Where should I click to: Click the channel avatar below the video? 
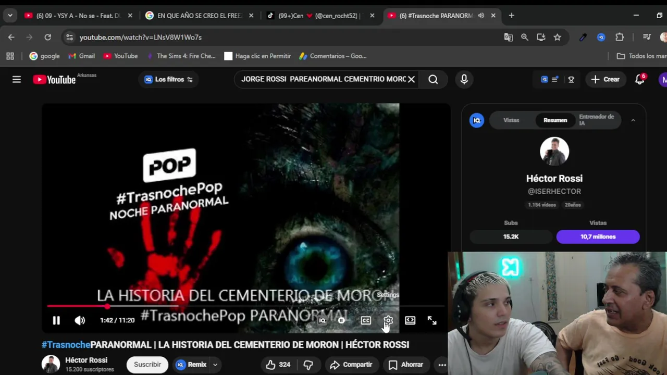[x=51, y=364]
